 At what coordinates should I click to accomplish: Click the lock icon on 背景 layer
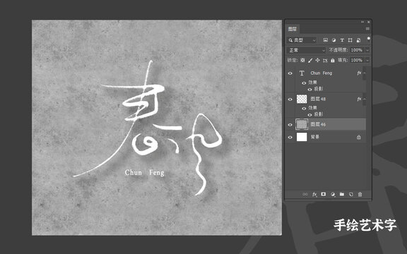click(x=359, y=137)
